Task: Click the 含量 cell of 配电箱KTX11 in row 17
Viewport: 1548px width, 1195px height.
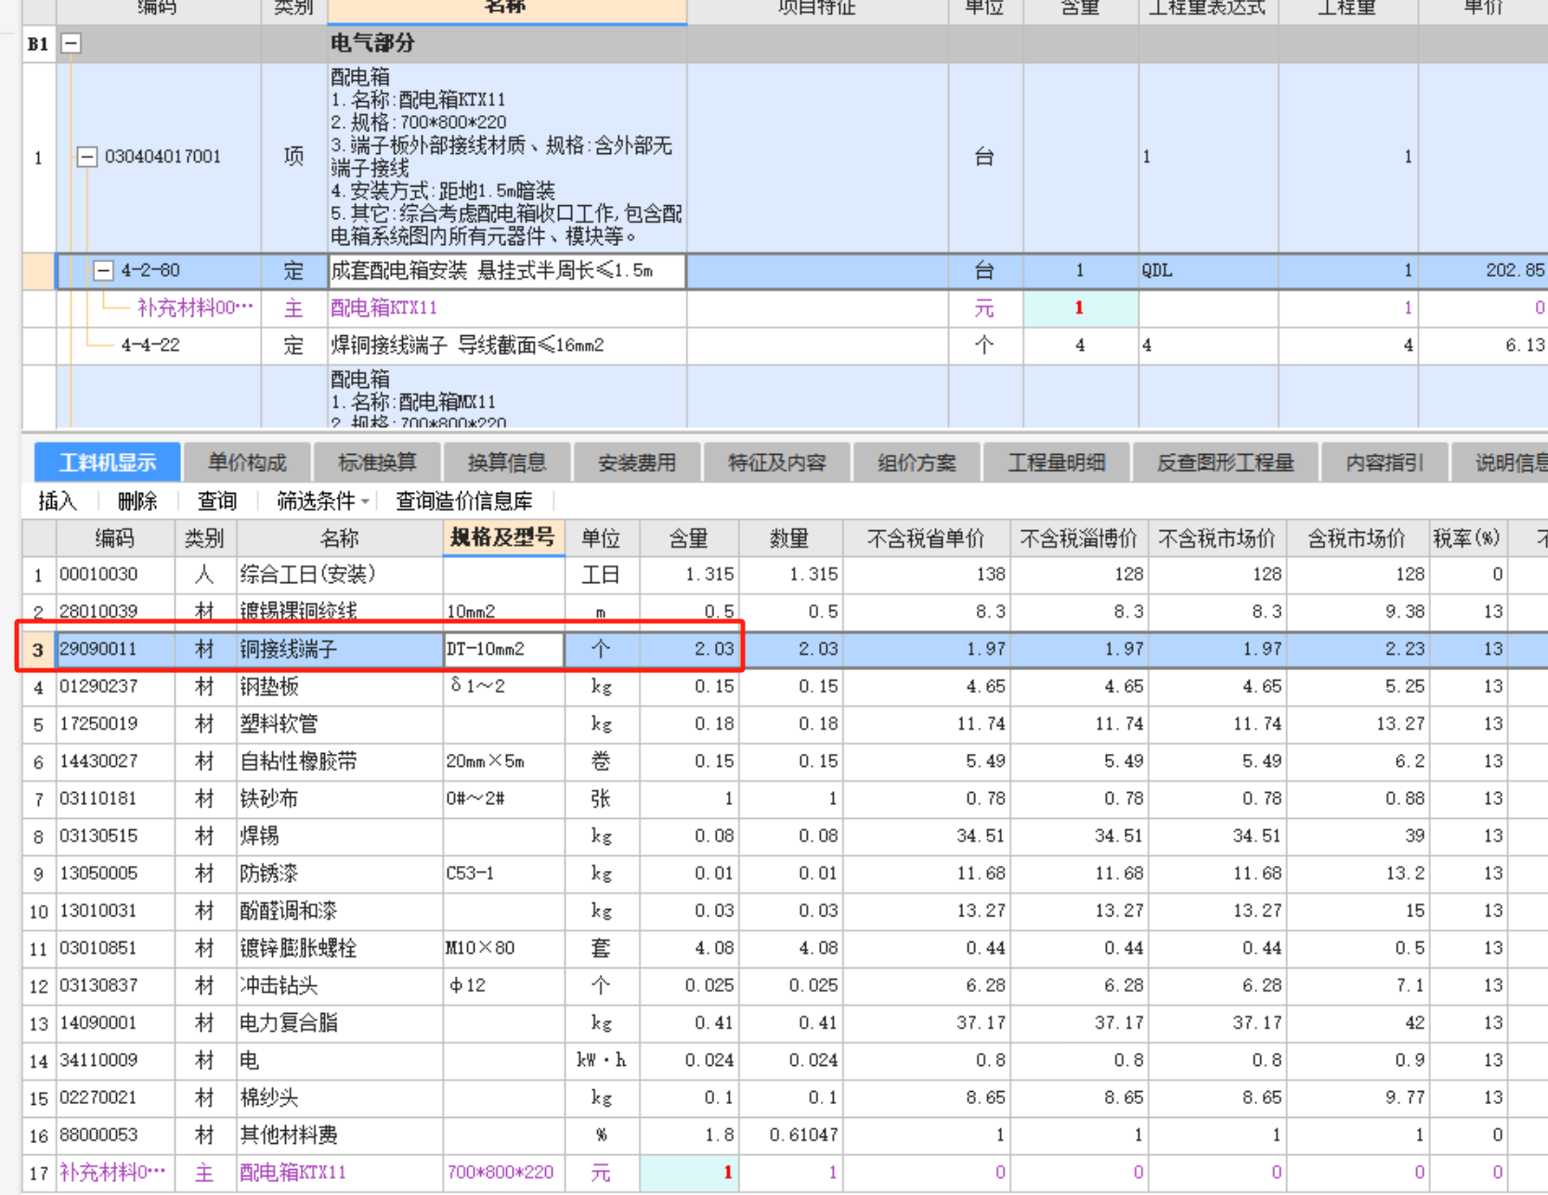Action: coord(689,1173)
